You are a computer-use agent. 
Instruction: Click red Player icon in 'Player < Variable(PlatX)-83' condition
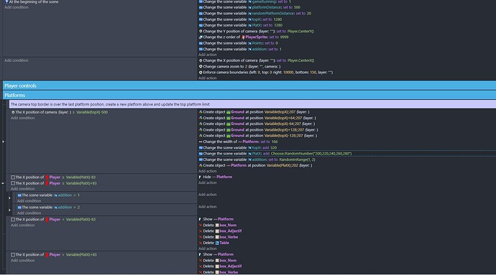click(x=47, y=220)
